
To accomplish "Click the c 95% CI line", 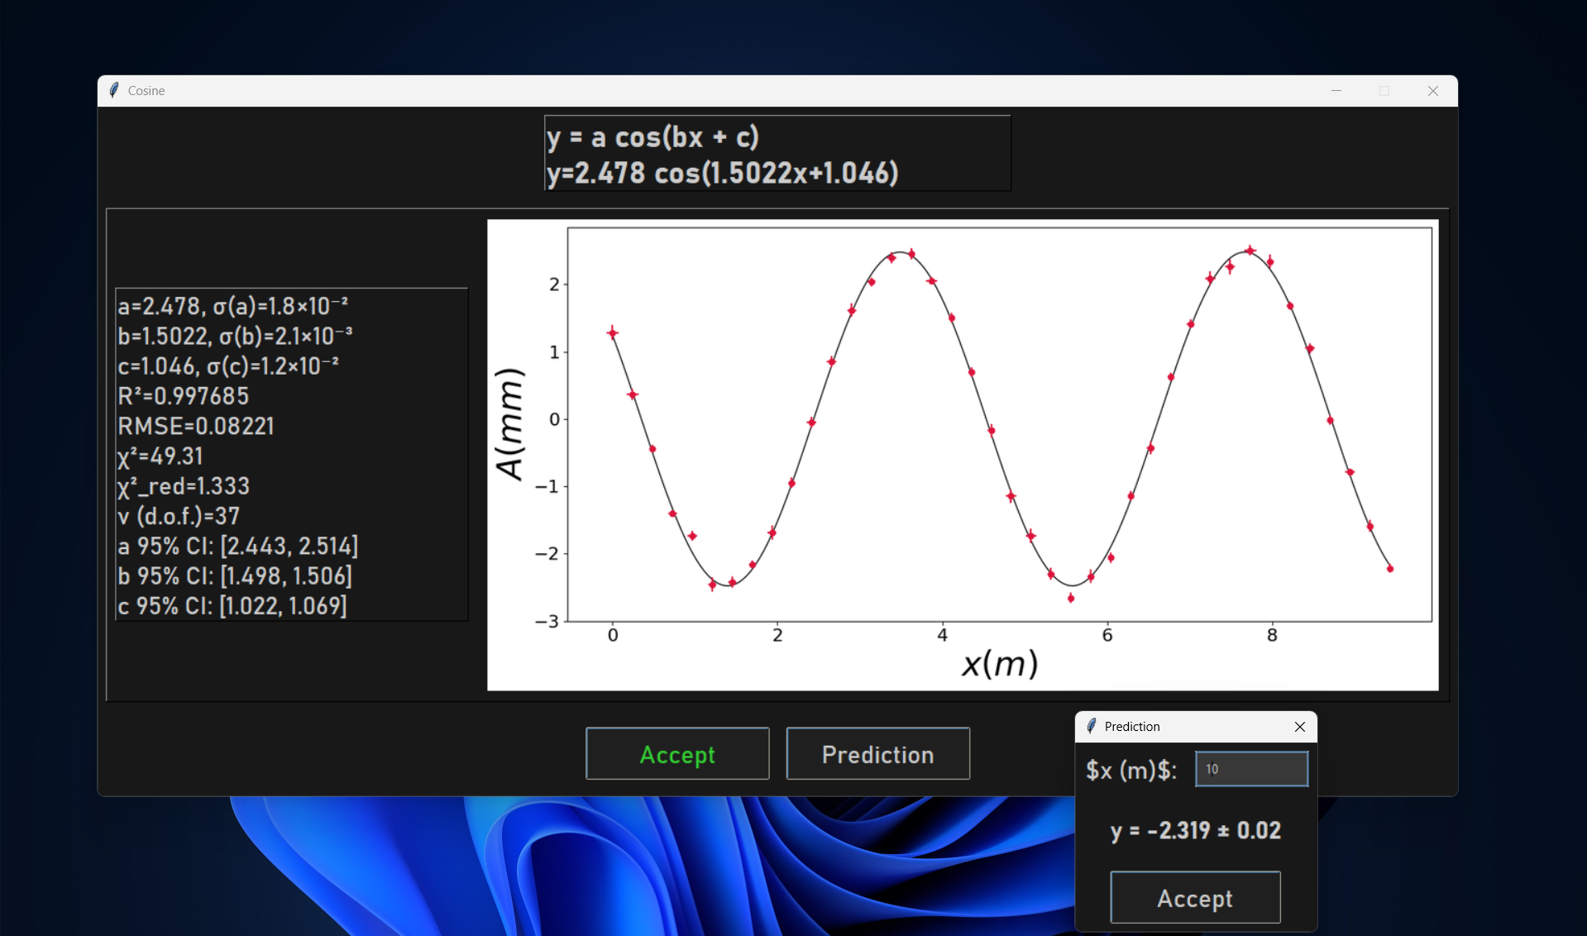I will tap(232, 606).
